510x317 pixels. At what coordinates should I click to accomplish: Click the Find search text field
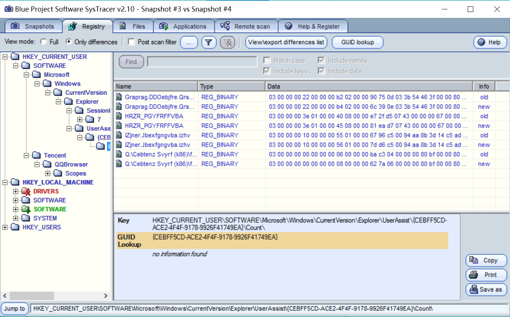tap(202, 62)
